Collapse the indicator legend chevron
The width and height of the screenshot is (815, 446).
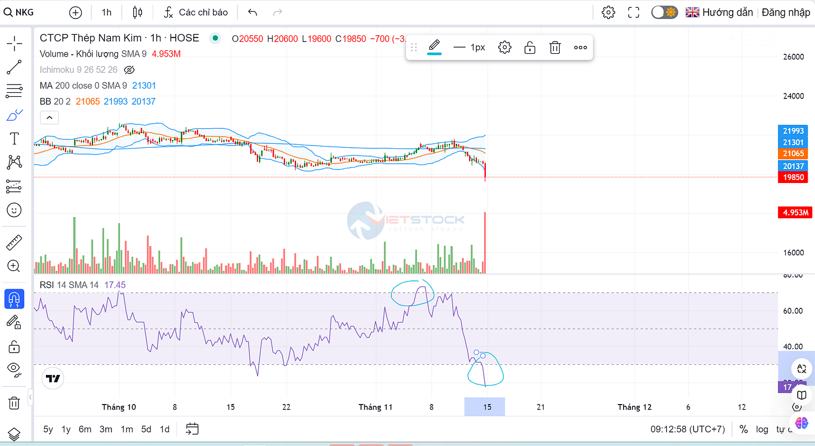coord(49,118)
